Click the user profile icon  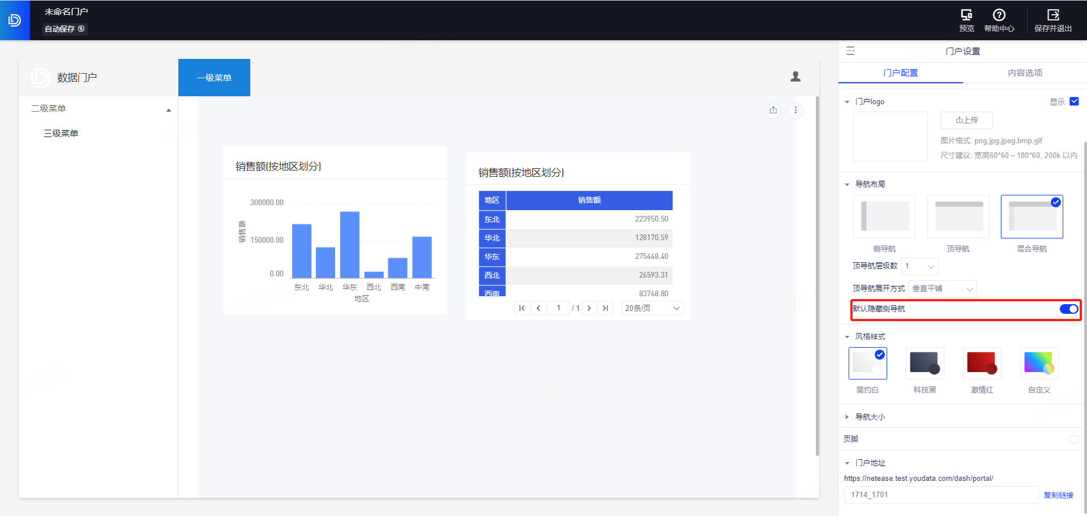pos(795,76)
